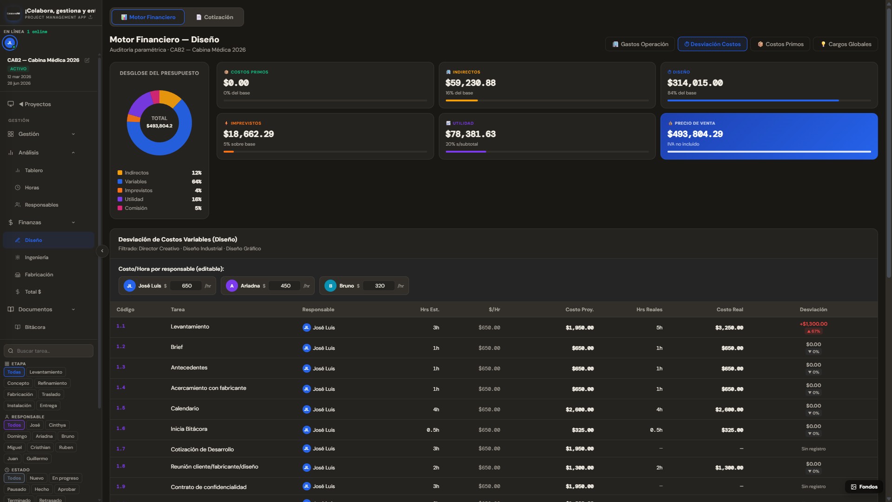Open the Costos Primos tab
Image resolution: width=892 pixels, height=502 pixels.
[780, 44]
